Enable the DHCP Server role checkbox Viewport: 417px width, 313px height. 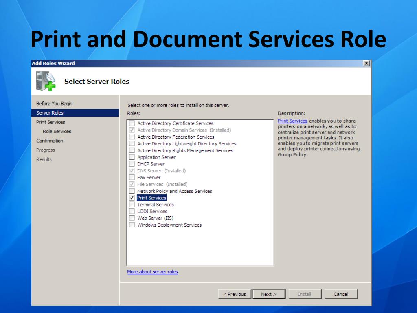coord(132,164)
